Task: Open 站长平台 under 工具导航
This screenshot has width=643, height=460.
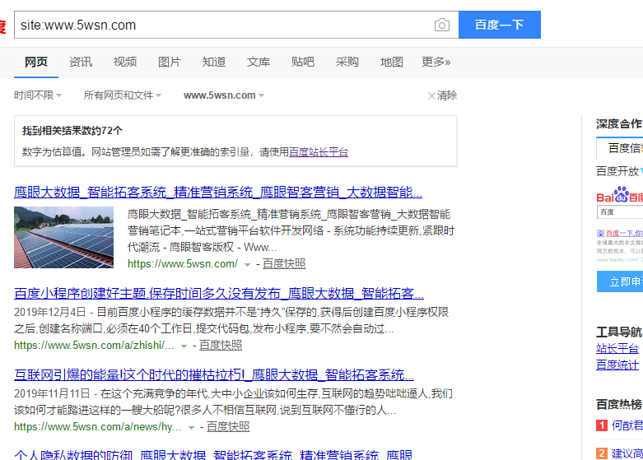Action: [617, 349]
